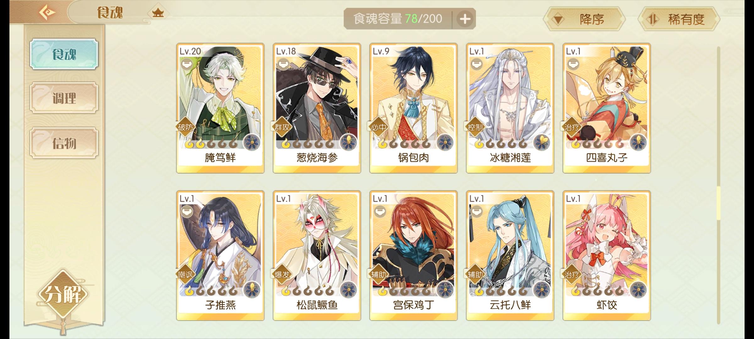Tap the back arrow icon
Image resolution: width=754 pixels, height=339 pixels.
[47, 13]
